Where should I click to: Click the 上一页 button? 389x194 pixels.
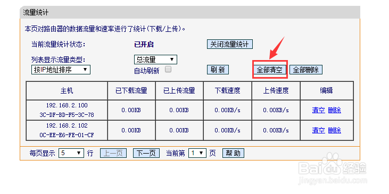[x=113, y=154]
